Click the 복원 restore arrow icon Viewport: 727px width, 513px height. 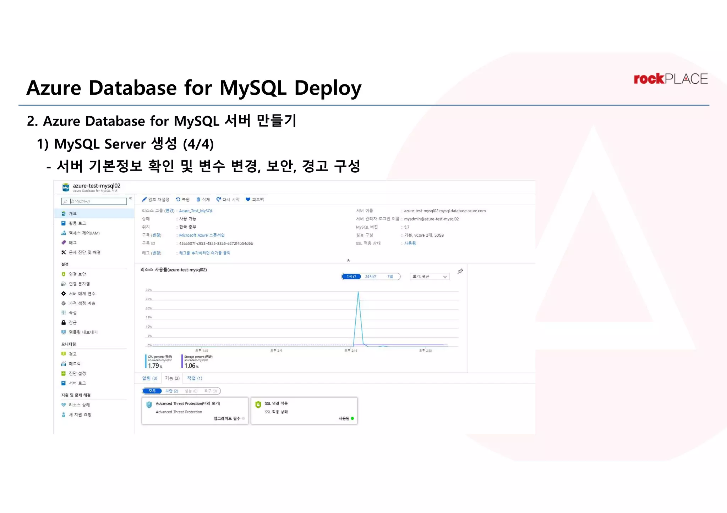178,199
